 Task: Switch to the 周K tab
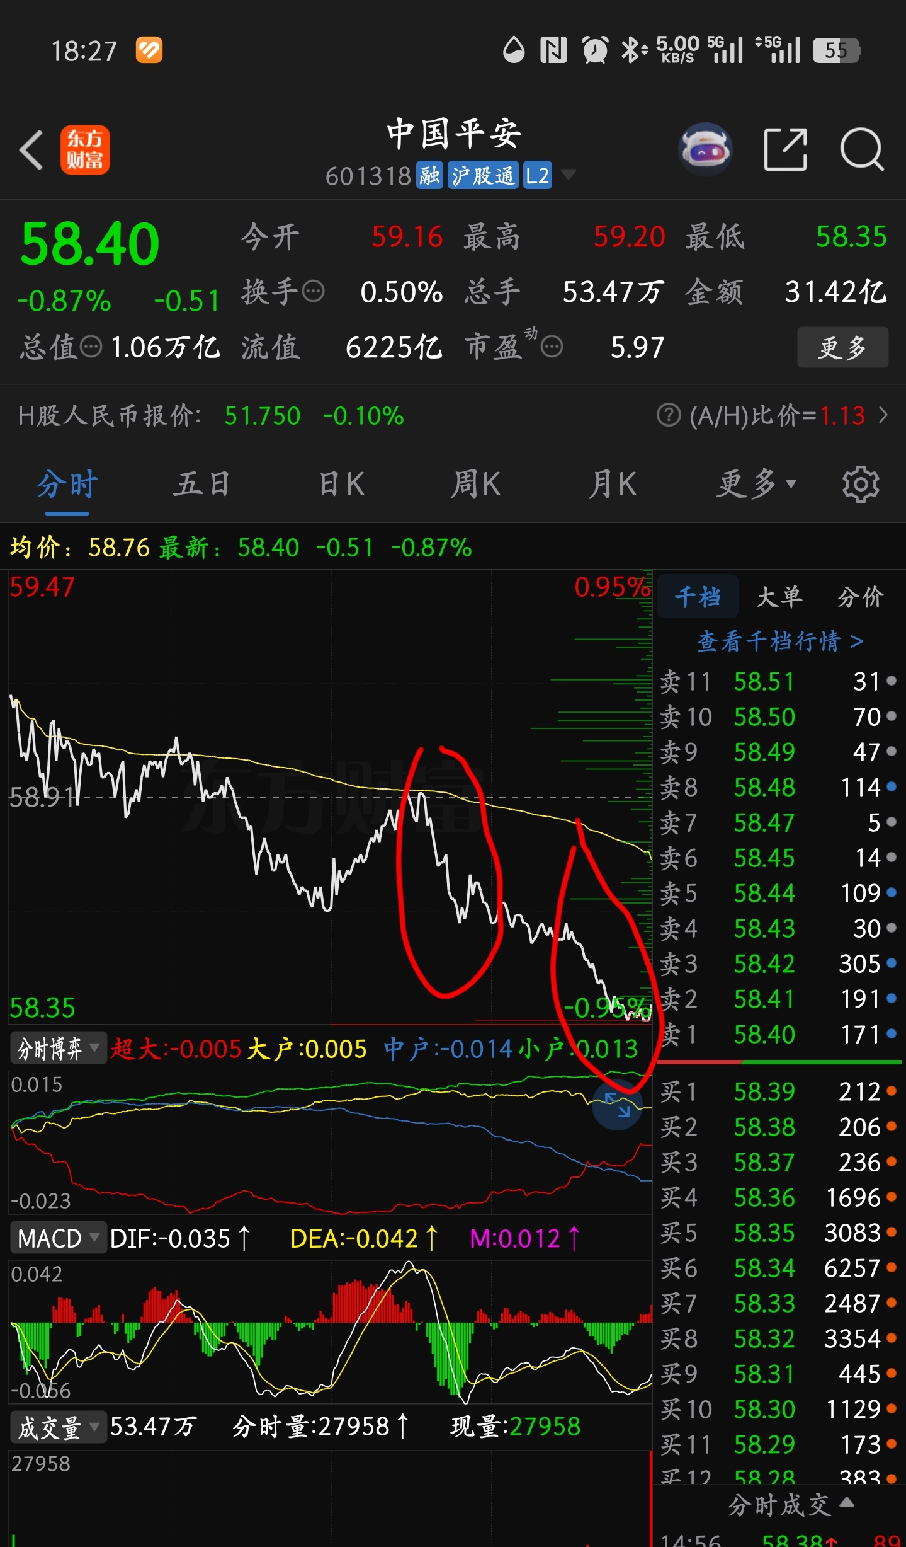pos(475,484)
